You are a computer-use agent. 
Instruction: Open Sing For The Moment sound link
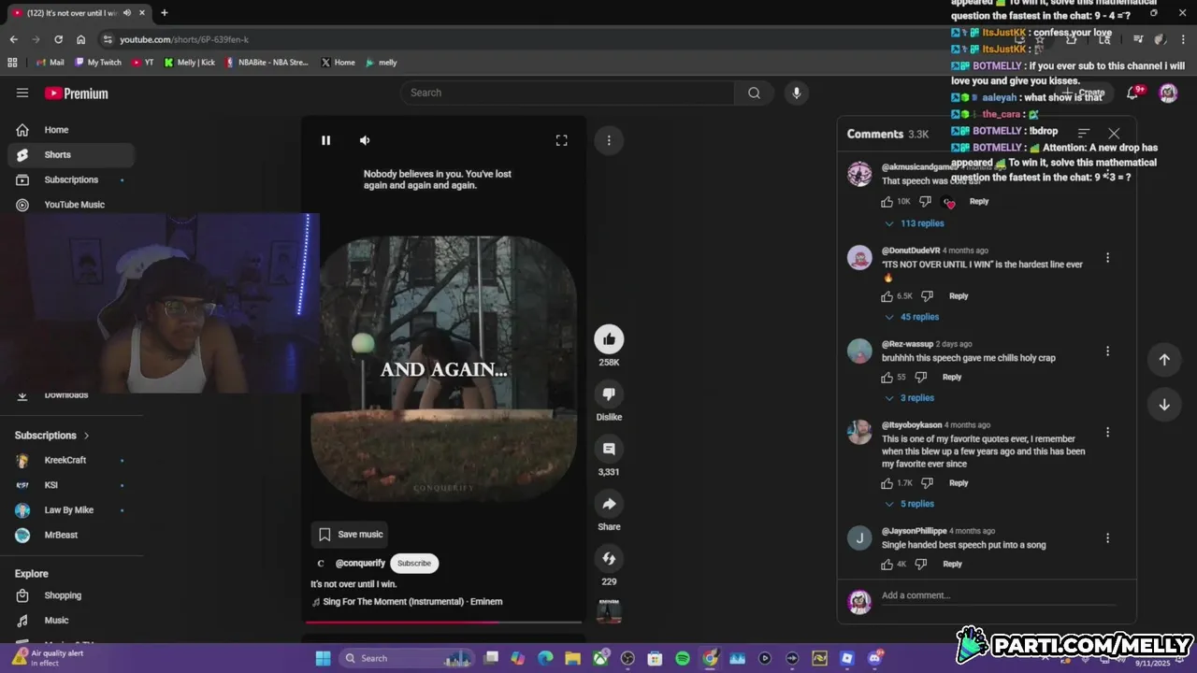coord(412,601)
